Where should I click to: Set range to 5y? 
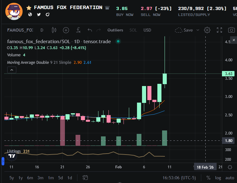12,178
